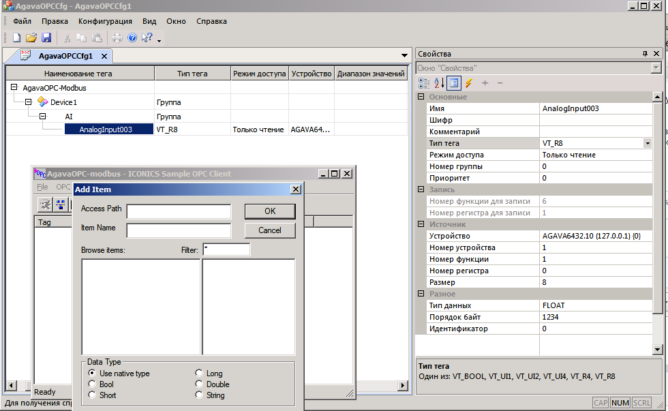Click the Устройство column header
Viewport: 668px width, 411px height.
(x=312, y=74)
